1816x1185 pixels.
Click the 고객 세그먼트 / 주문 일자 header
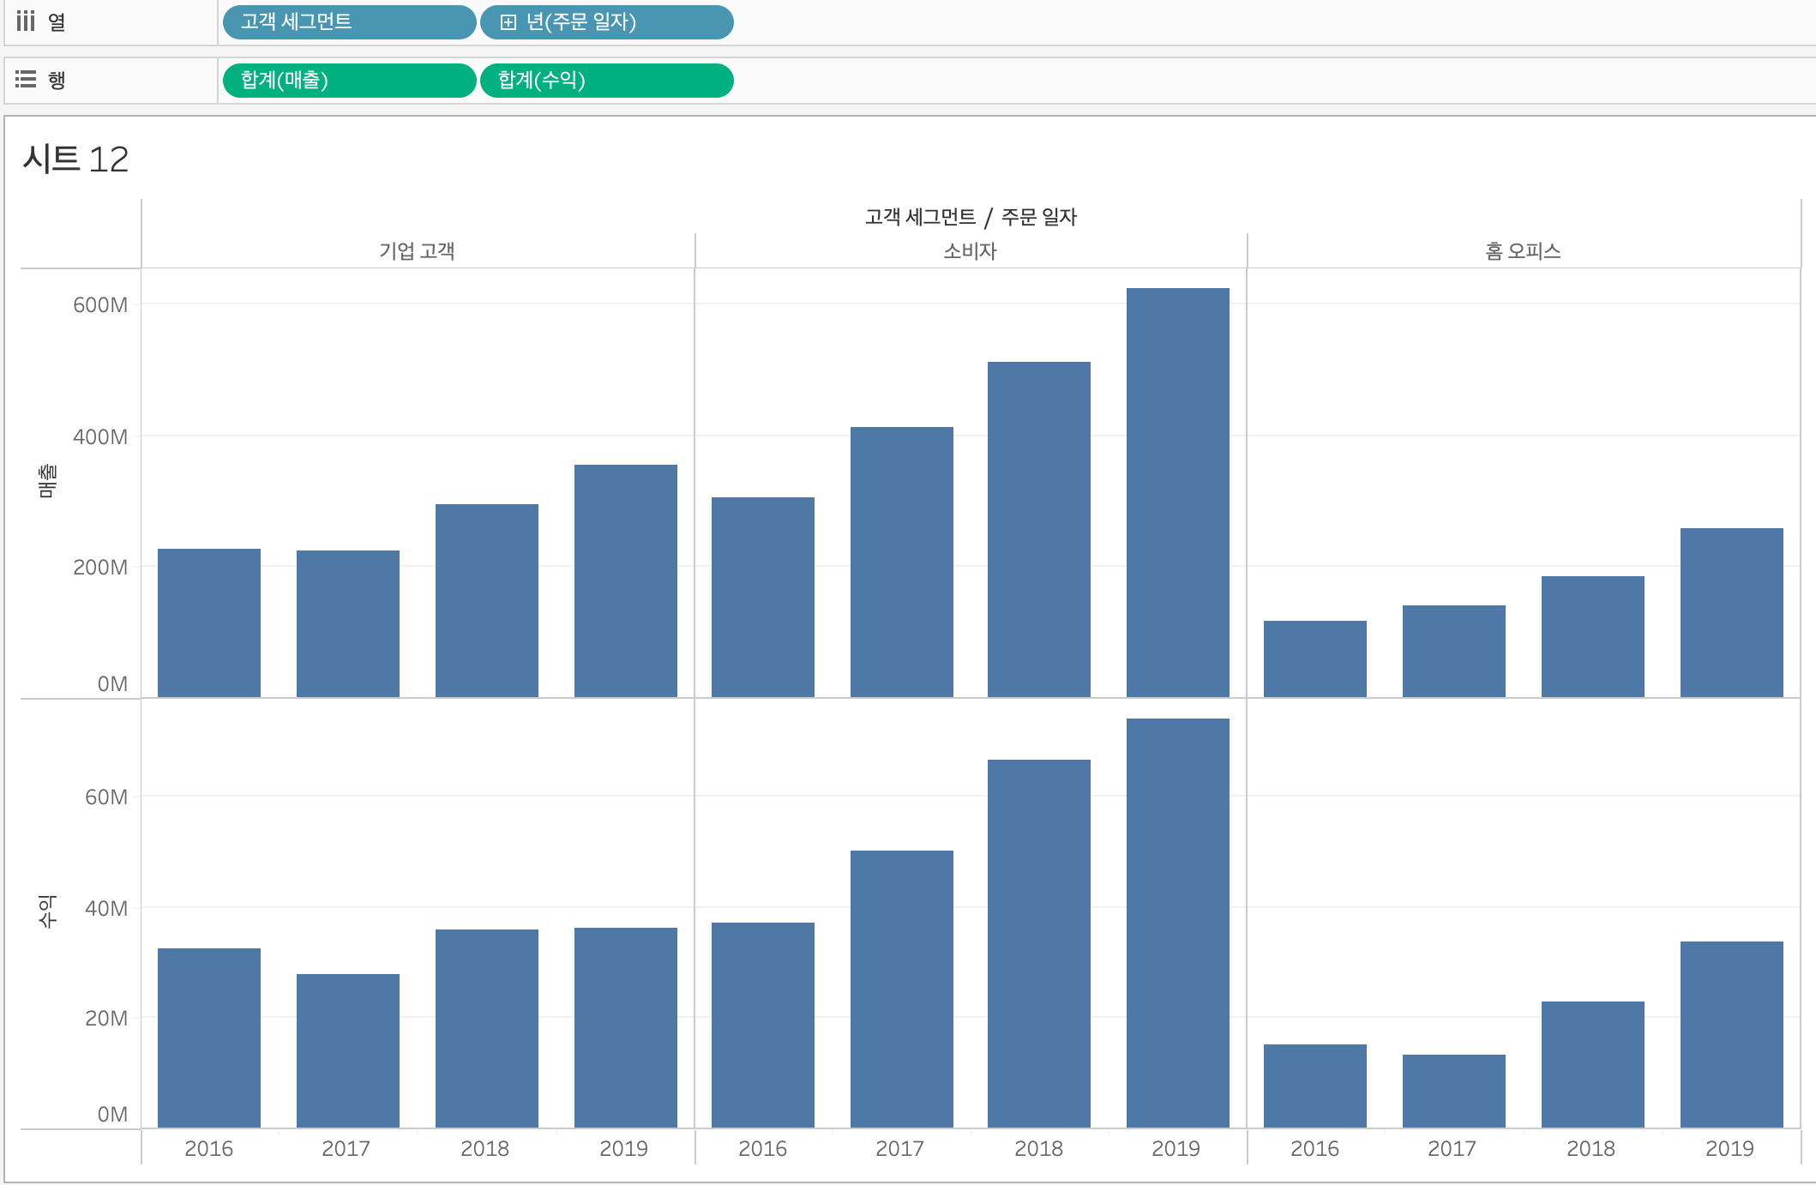(970, 217)
